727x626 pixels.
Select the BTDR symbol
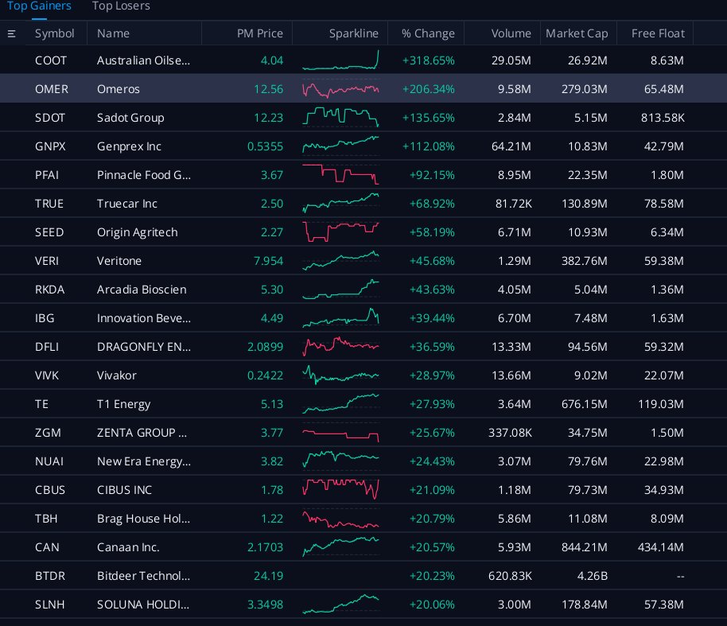[50, 577]
